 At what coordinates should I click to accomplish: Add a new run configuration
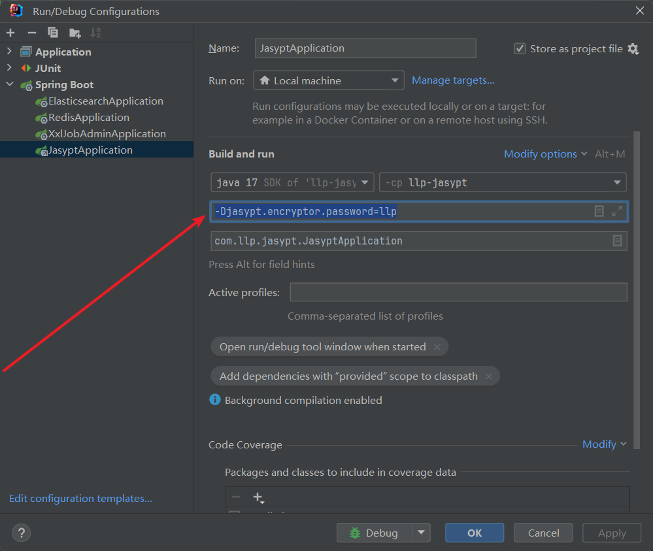click(10, 33)
